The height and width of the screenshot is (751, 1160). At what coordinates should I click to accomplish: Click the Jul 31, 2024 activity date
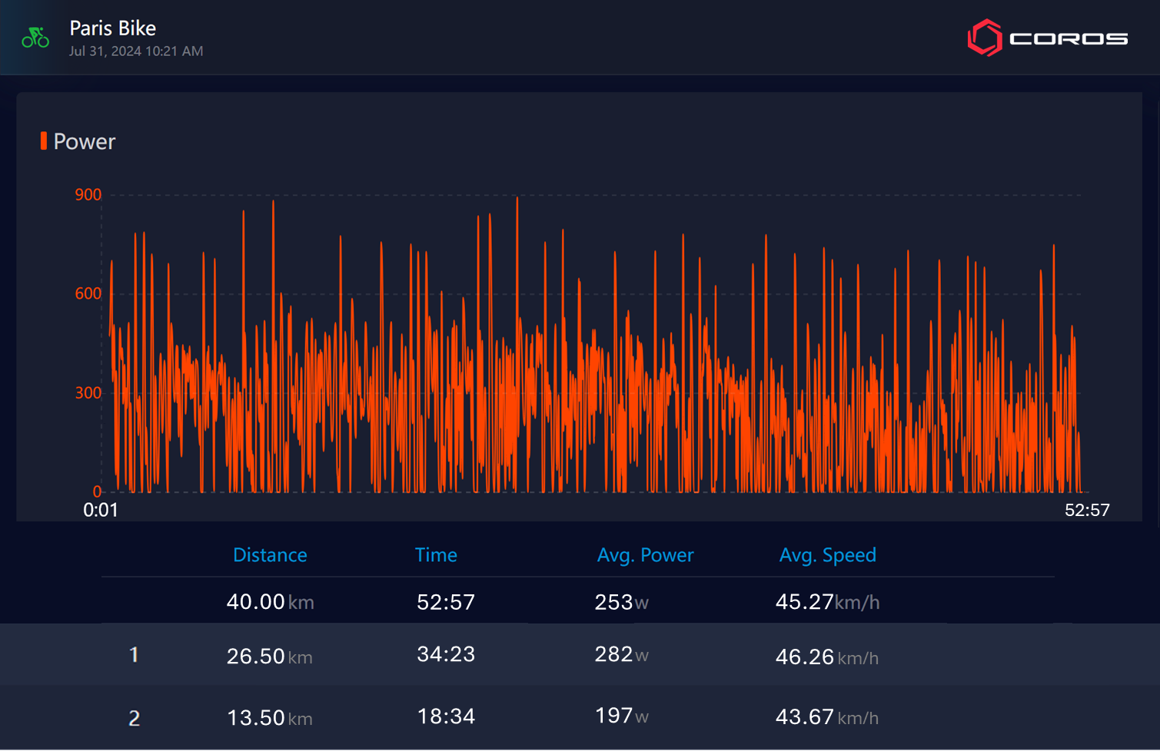tap(135, 51)
